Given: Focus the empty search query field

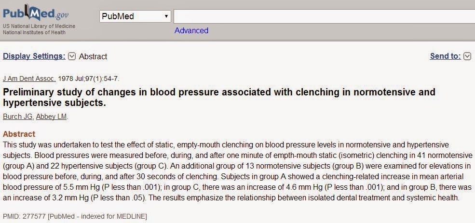Looking at the screenshot, I should pyautogui.click(x=324, y=16).
